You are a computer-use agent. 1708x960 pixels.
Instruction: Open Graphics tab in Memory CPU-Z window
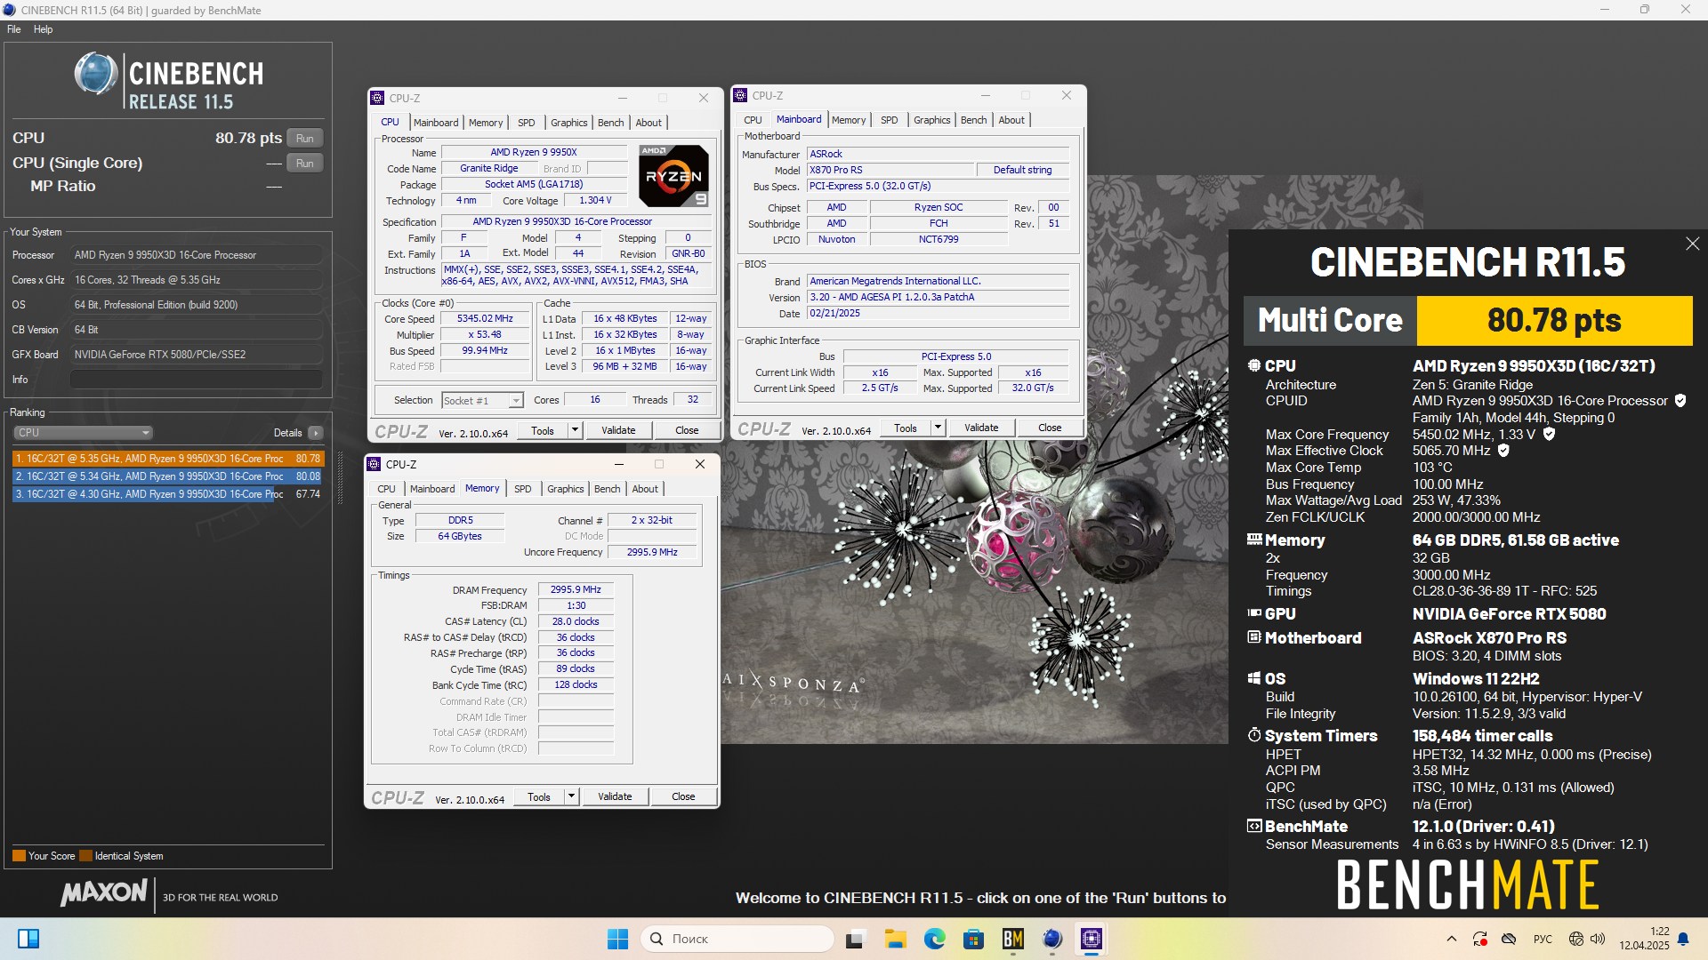click(x=566, y=489)
